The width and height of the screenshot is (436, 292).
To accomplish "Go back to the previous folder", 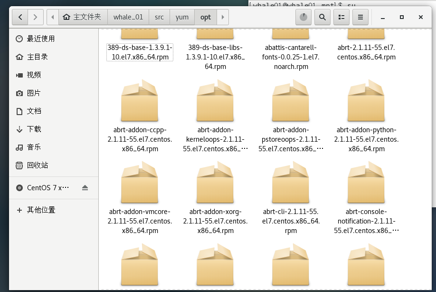I will click(20, 17).
